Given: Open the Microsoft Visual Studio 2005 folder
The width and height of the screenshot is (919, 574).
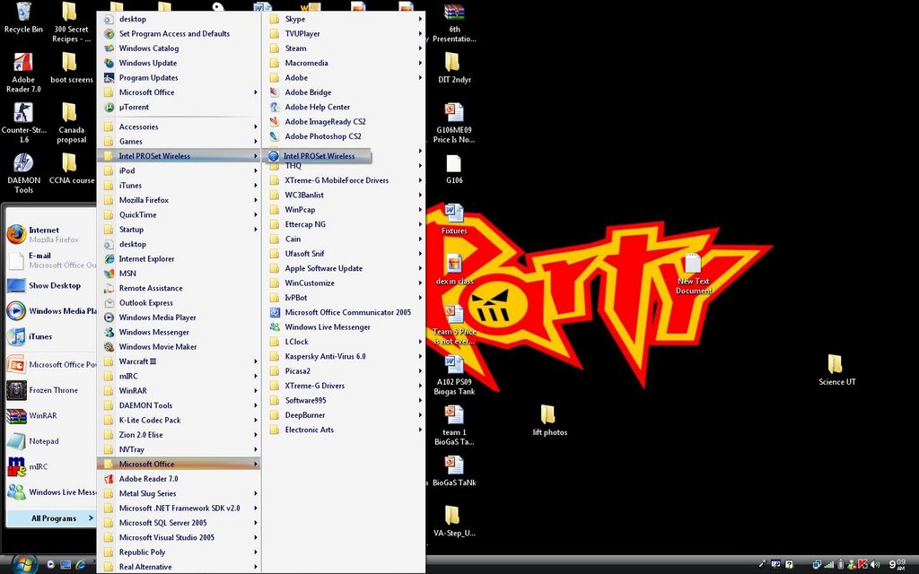Looking at the screenshot, I should (179, 538).
